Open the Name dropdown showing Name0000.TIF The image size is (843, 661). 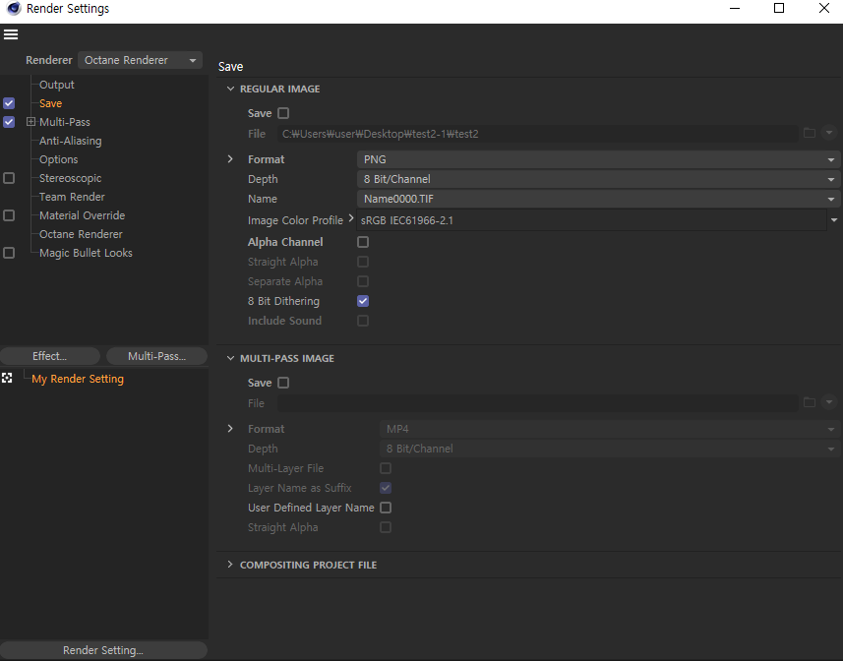[x=597, y=199]
